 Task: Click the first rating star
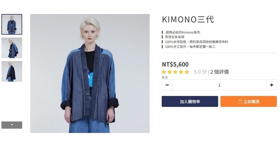pos(164,72)
